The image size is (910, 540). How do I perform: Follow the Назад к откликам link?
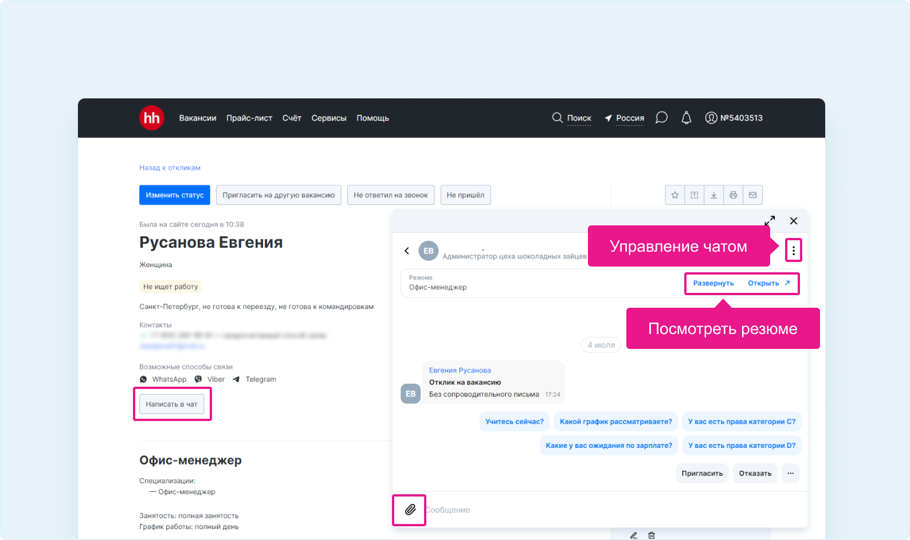pos(170,168)
